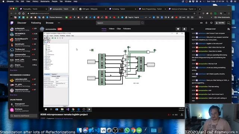Viewport: 239px width, 134px height.
Task: Open Other Bookmarks folder
Action: 222,17
